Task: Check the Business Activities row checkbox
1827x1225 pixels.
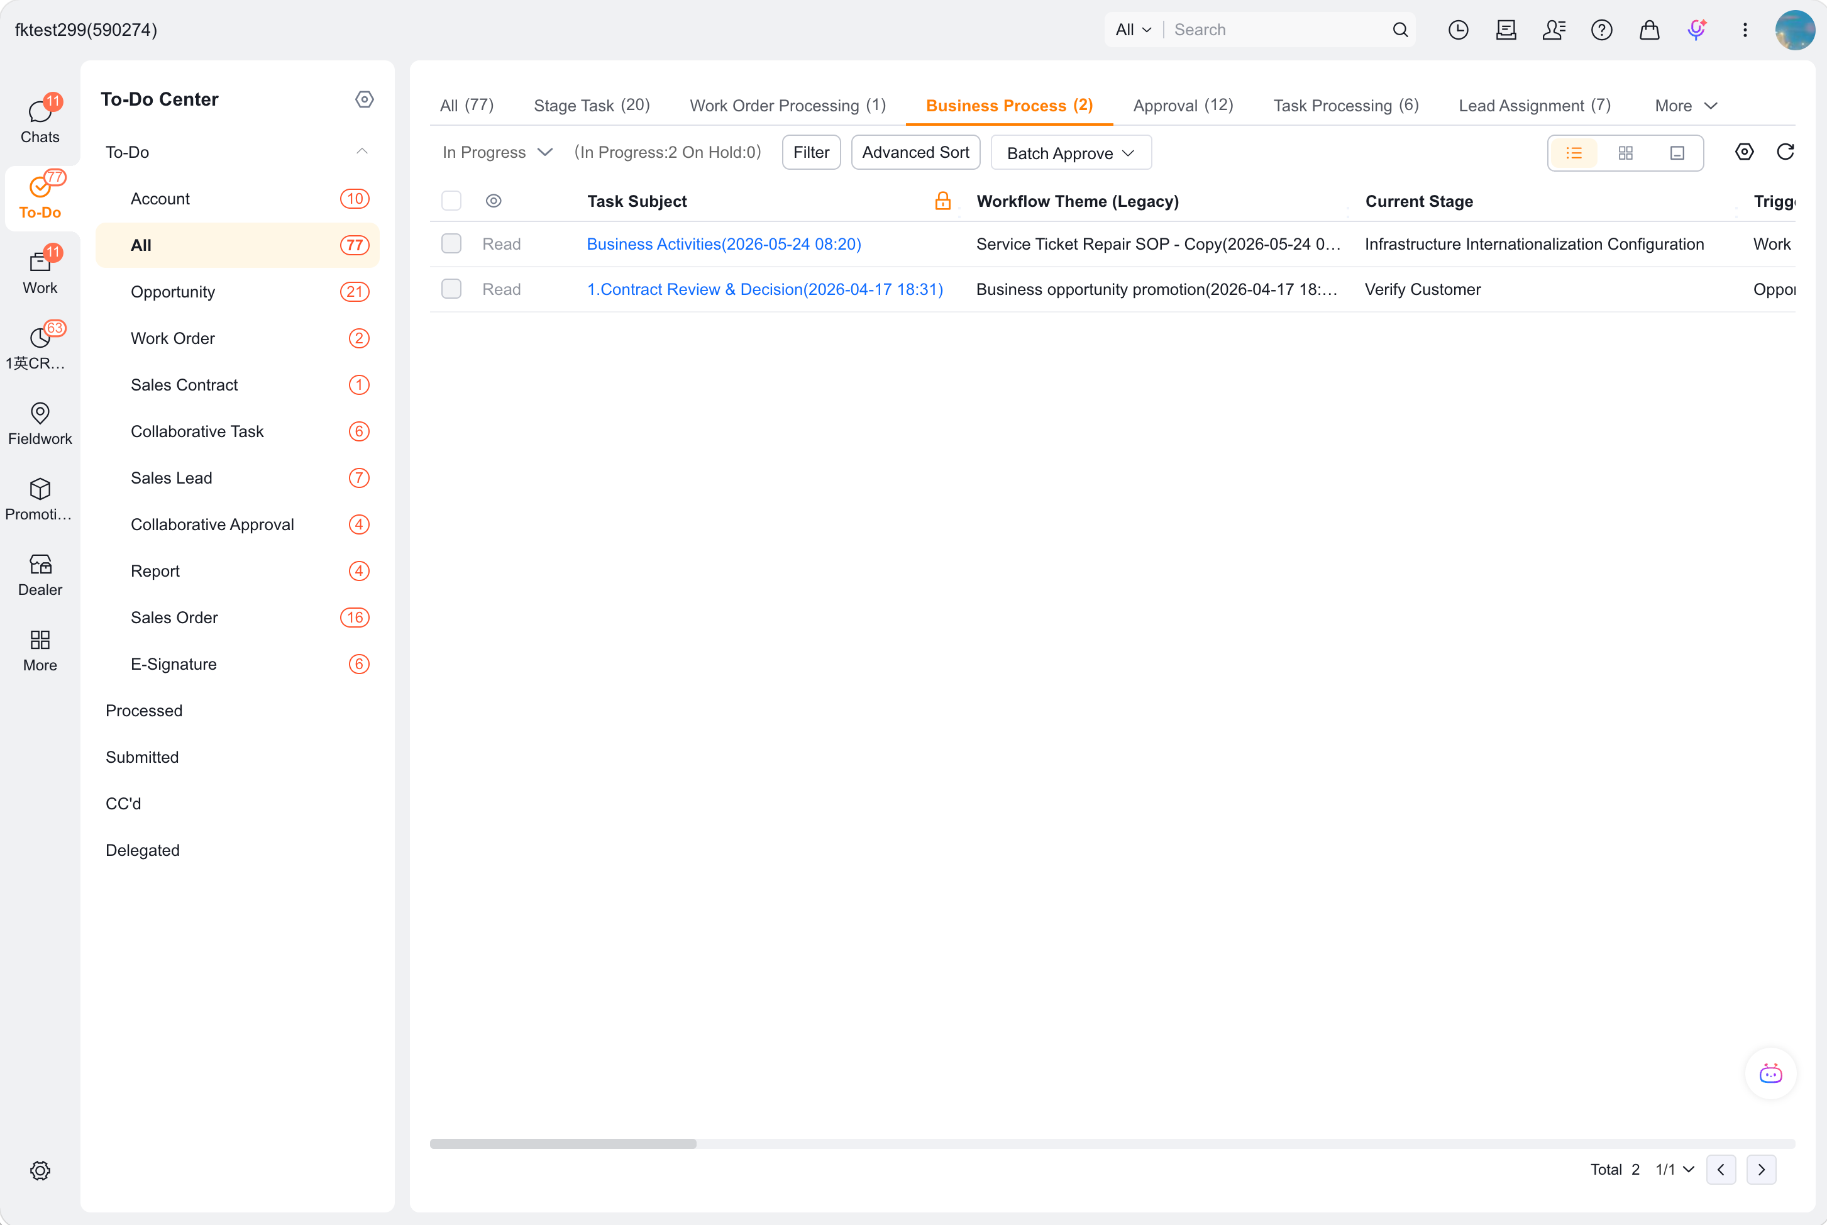Action: tap(451, 244)
